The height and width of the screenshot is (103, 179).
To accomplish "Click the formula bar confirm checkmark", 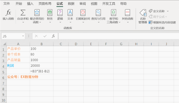I will pyautogui.click(x=45, y=36).
